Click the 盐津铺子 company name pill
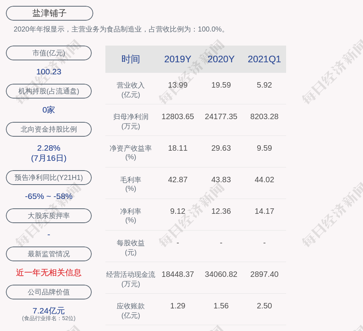 click(49, 13)
